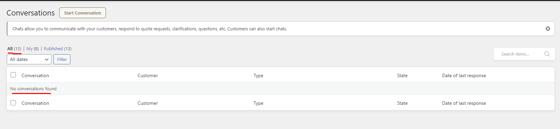The width and height of the screenshot is (560, 129).
Task: Toggle the top select-all conversations checkbox
Action: [x=13, y=75]
